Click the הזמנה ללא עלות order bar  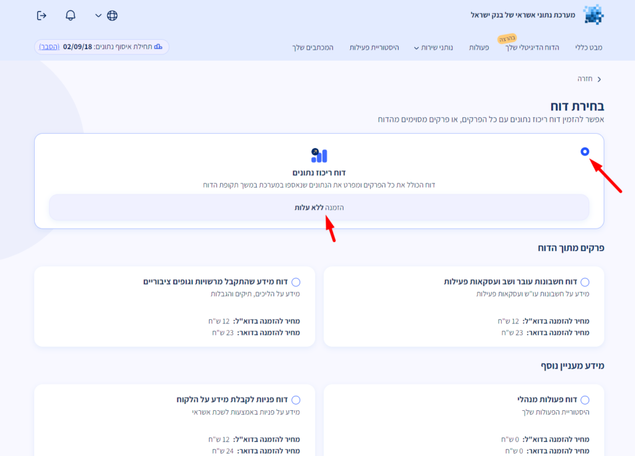click(x=319, y=208)
